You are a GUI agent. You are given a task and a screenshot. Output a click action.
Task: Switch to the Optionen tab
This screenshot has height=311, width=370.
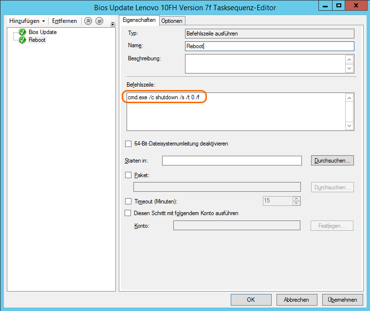pyautogui.click(x=172, y=20)
